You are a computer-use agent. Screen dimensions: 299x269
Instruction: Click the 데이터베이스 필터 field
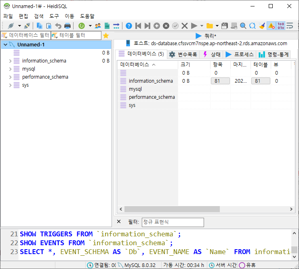[26, 35]
